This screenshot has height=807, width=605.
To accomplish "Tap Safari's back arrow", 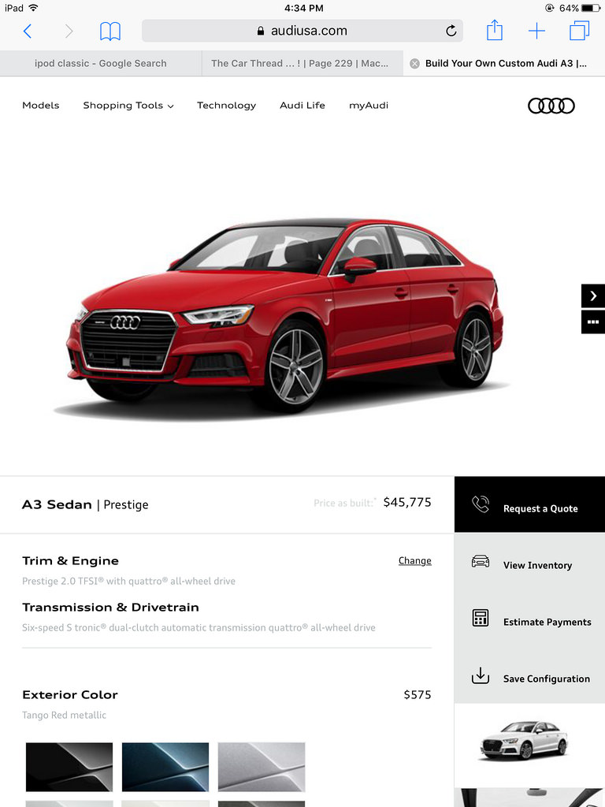I will point(28,32).
